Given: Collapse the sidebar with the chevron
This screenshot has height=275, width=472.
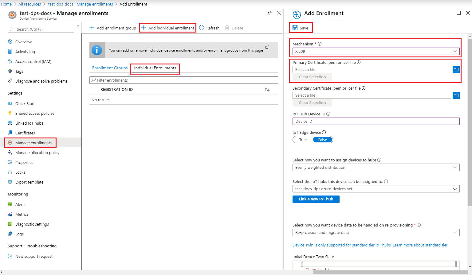Looking at the screenshot, I should (x=78, y=26).
